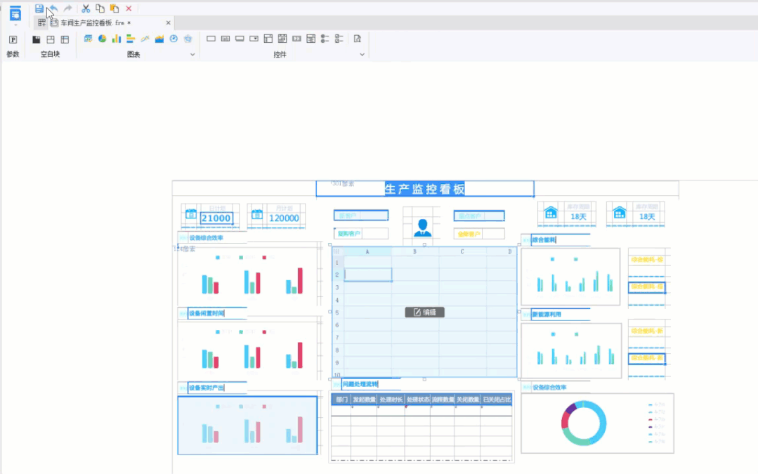
Task: Redo the undone action
Action: pyautogui.click(x=68, y=8)
